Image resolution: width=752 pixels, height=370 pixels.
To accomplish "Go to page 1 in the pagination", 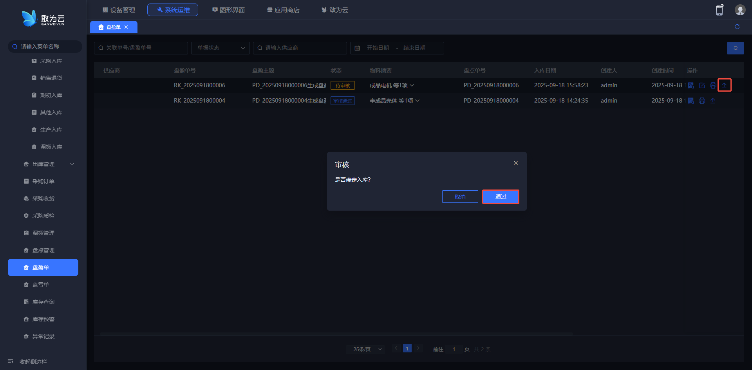I will point(407,348).
